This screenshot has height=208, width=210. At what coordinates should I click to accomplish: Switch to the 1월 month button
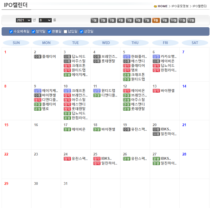pos(94,20)
